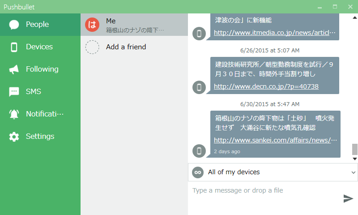Open the www.itmedia.co.jp news link

coord(275,33)
